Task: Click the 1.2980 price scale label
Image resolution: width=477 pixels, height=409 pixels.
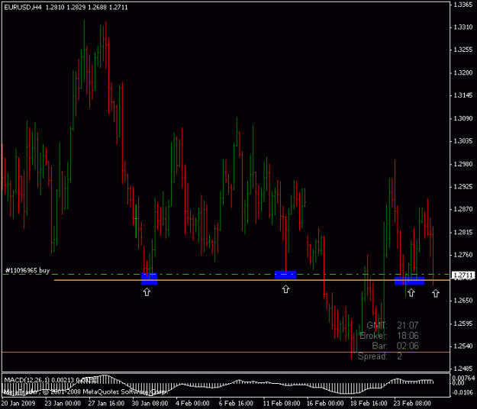Action: (463, 164)
